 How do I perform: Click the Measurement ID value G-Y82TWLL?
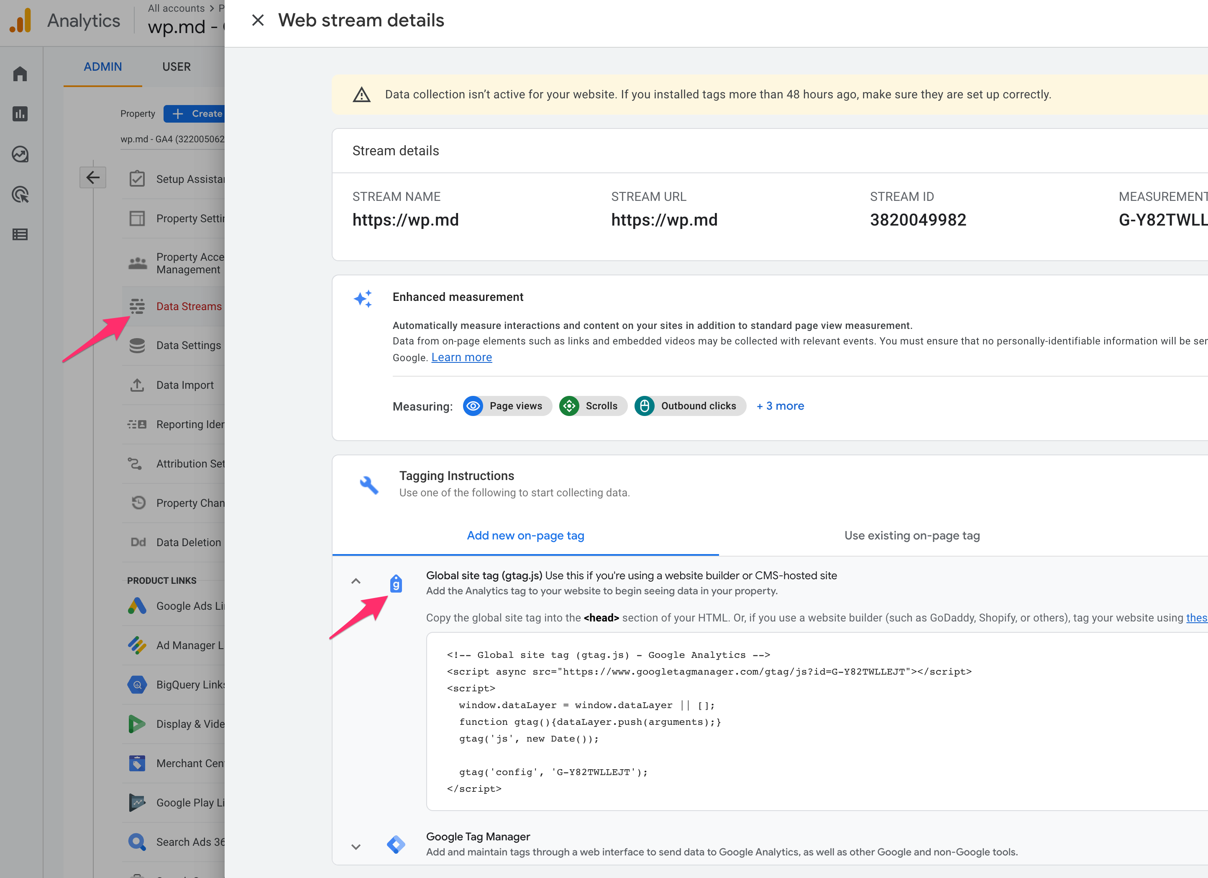(1163, 219)
